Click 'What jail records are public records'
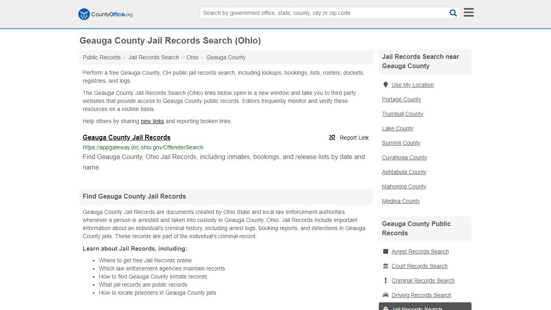The image size is (551, 310). point(143,285)
